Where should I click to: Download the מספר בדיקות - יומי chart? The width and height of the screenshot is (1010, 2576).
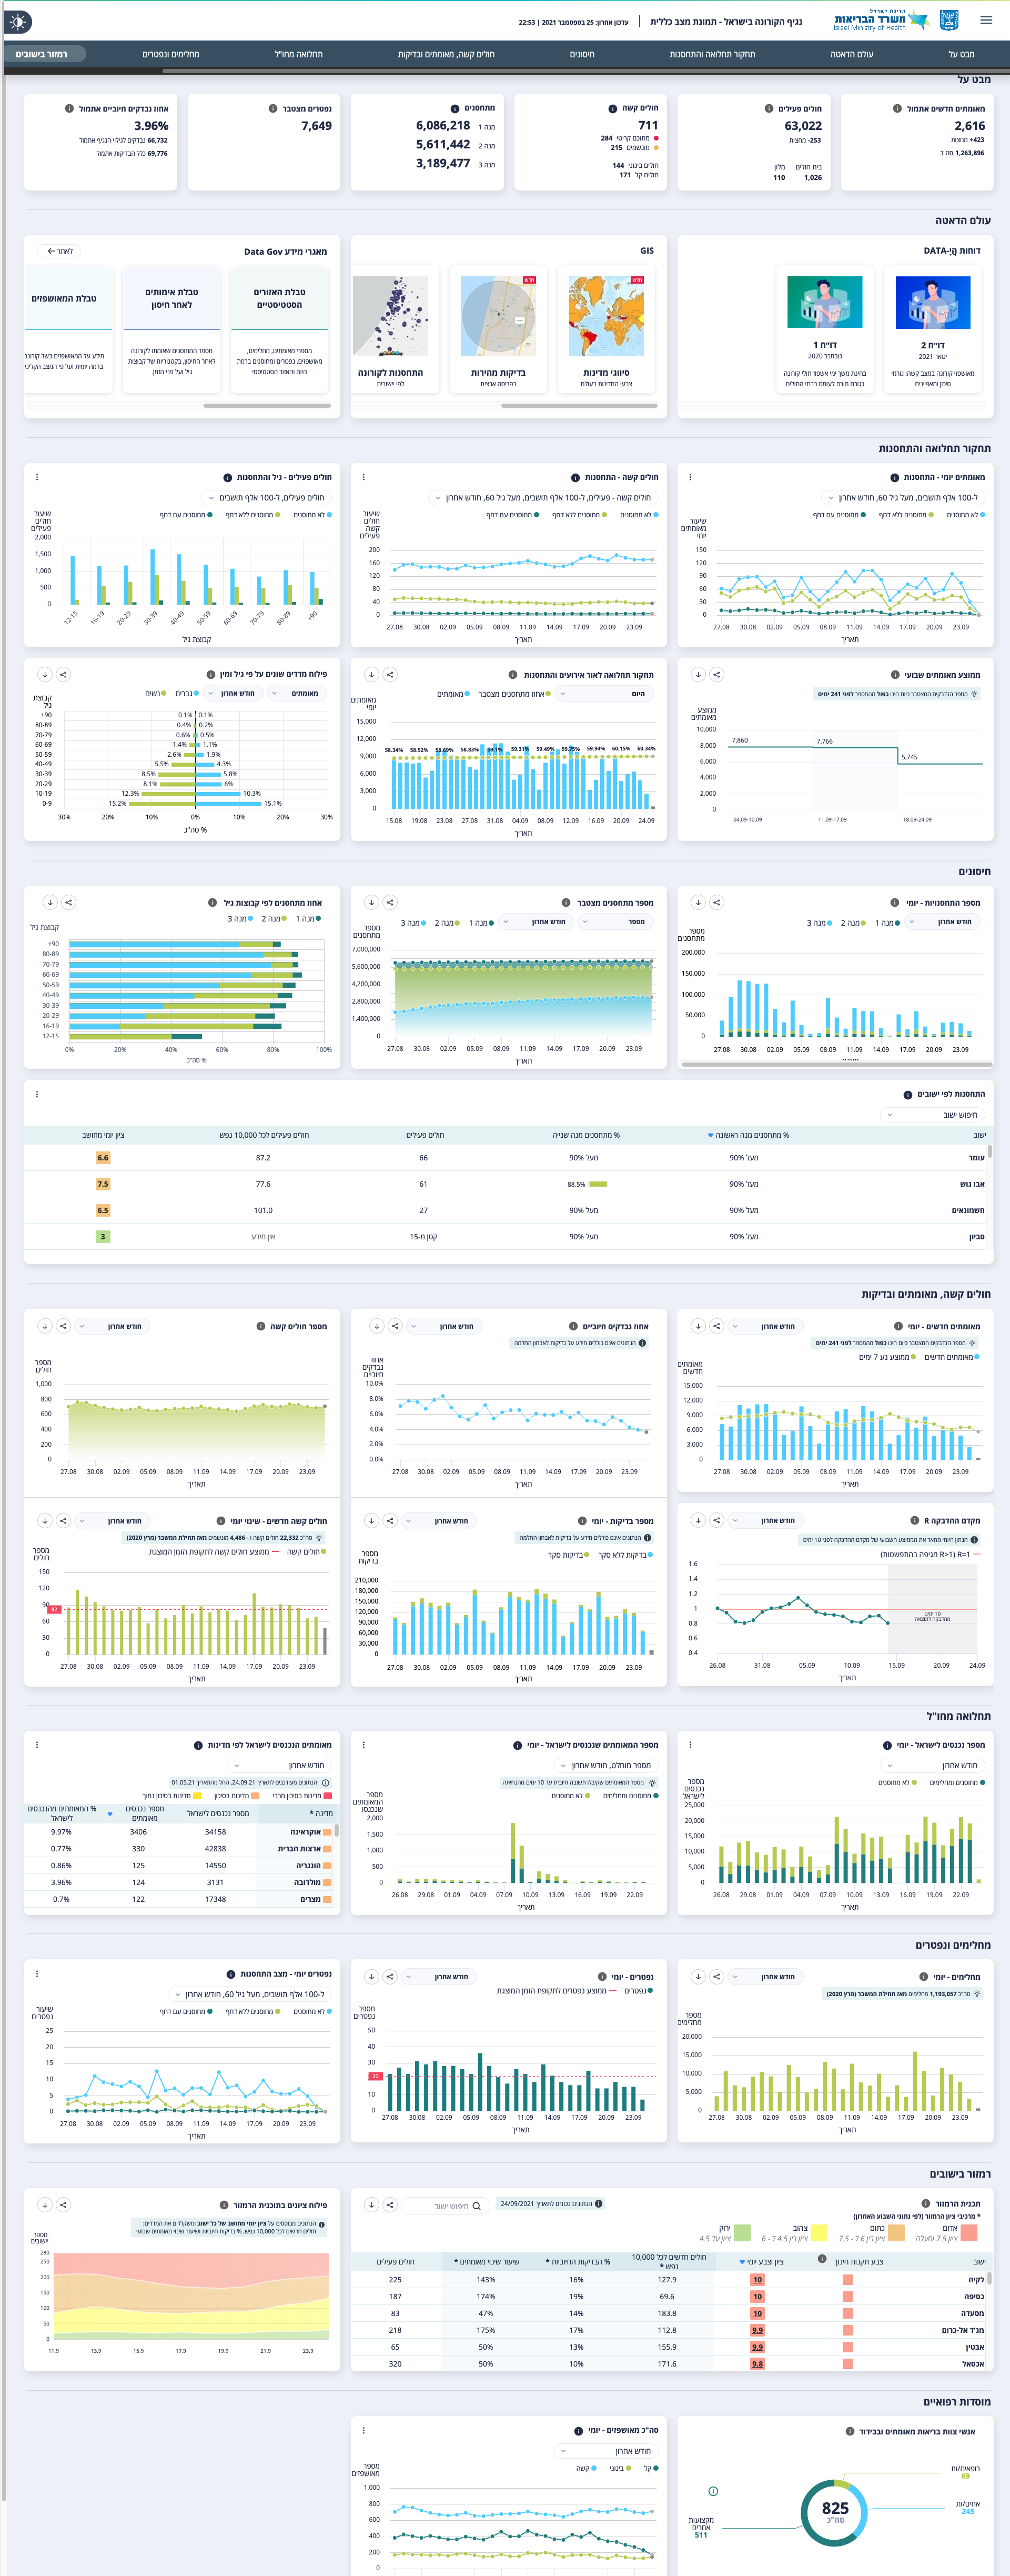tap(372, 1520)
